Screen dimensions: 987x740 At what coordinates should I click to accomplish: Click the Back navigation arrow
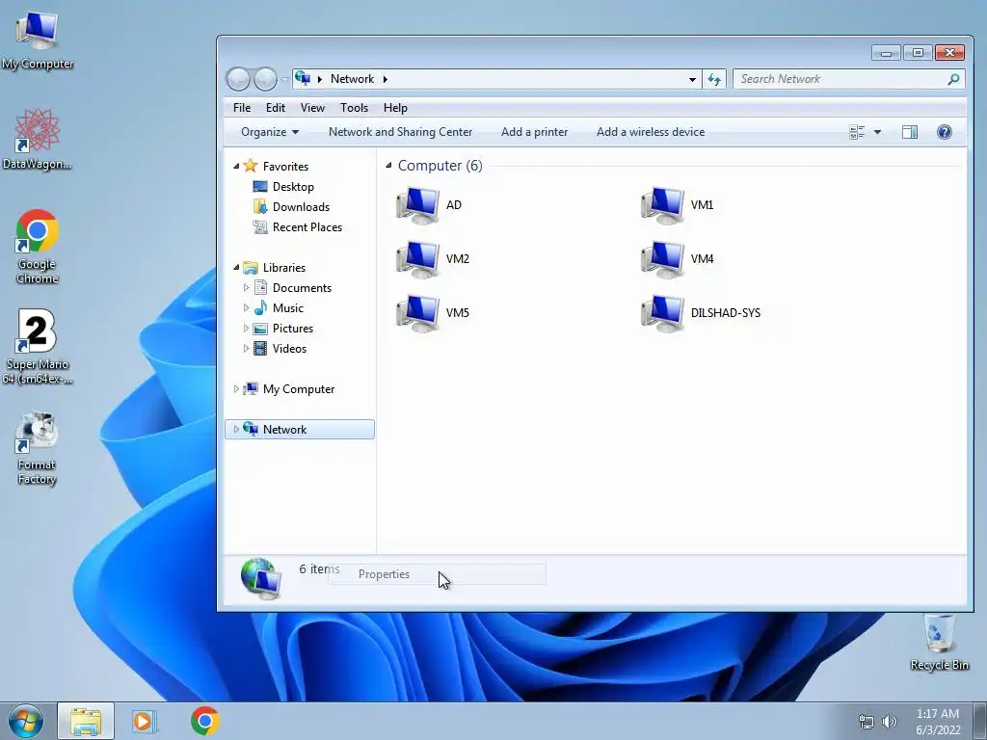tap(239, 79)
